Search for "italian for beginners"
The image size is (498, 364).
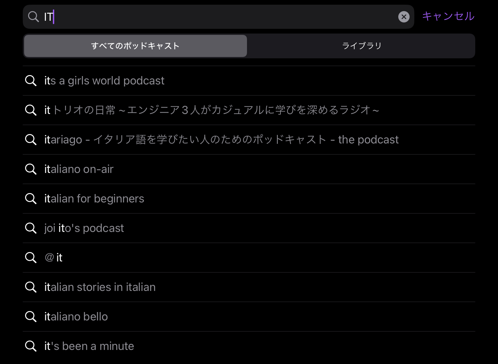(x=94, y=199)
